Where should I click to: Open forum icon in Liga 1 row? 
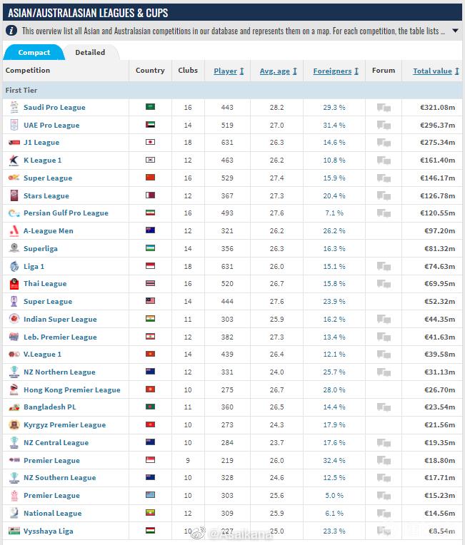tap(384, 267)
